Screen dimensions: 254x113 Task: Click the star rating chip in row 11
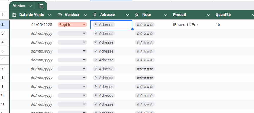pos(145,104)
